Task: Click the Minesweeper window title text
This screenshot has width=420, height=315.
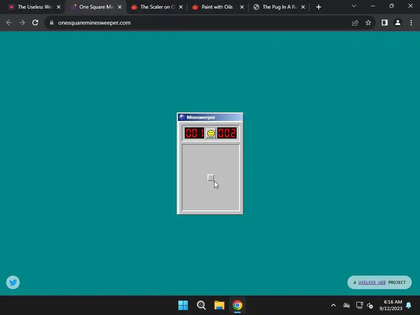Action: point(201,117)
